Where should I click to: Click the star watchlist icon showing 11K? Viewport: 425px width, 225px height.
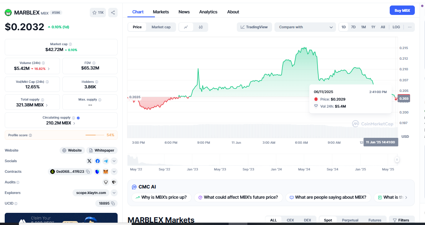(98, 13)
